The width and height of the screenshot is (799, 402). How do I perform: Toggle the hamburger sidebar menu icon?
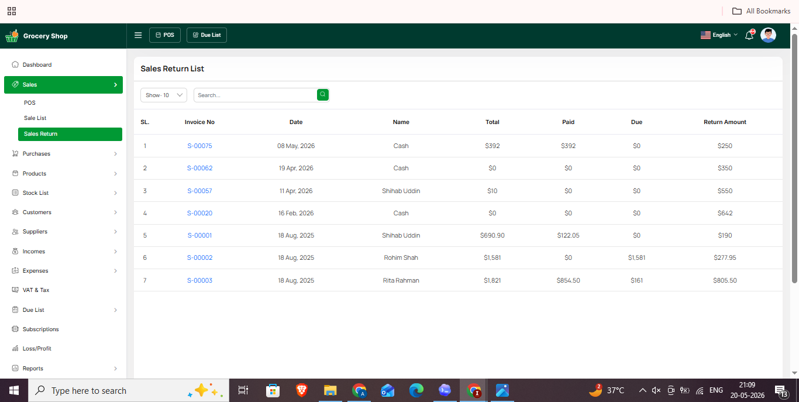pyautogui.click(x=138, y=35)
